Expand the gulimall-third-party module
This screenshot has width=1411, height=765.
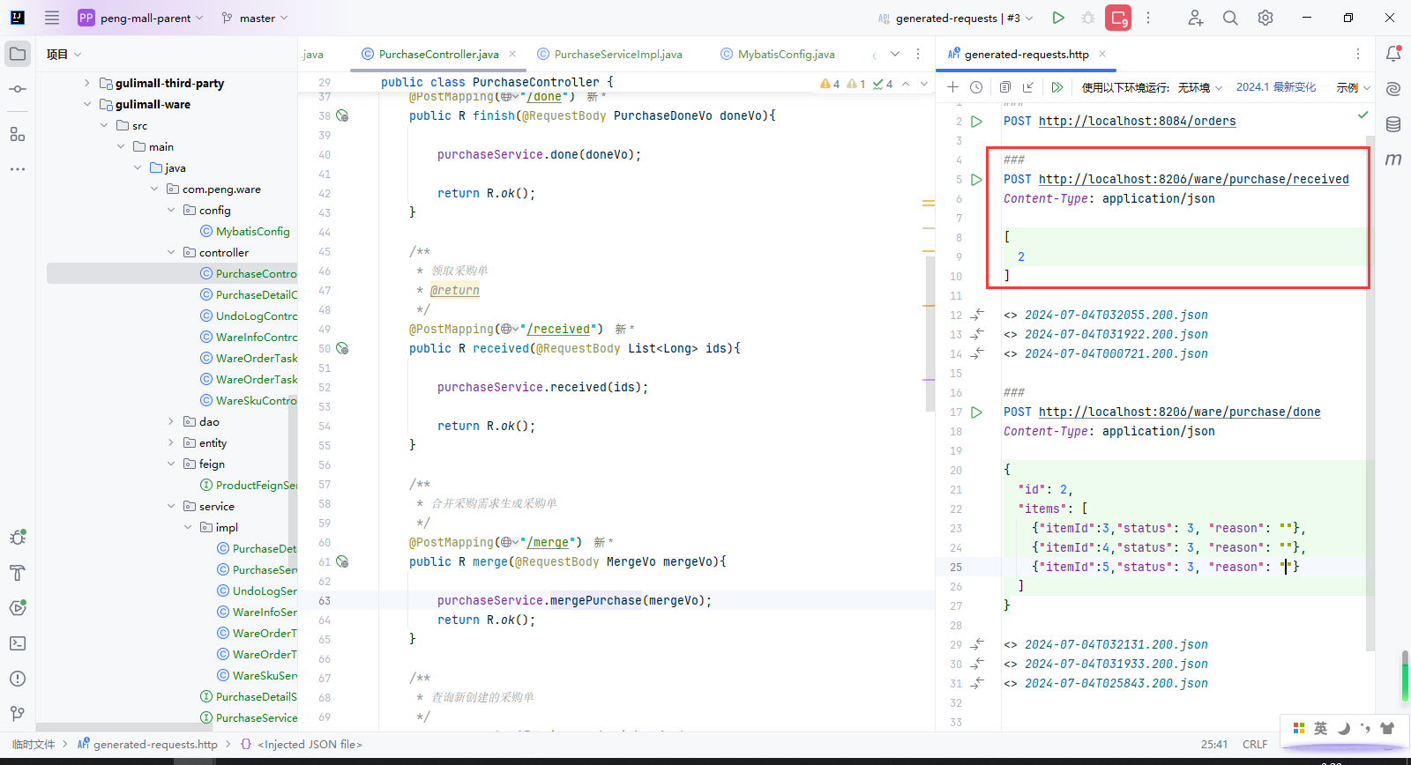pyautogui.click(x=86, y=84)
